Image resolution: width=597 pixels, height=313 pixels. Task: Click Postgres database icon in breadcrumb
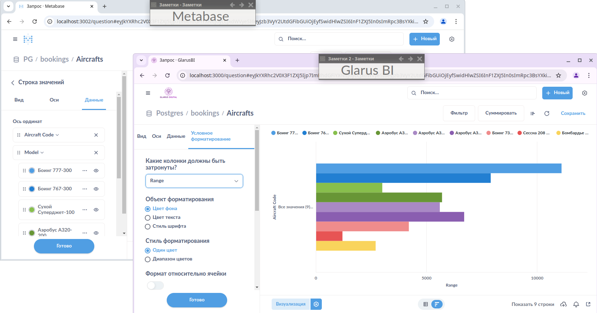149,113
